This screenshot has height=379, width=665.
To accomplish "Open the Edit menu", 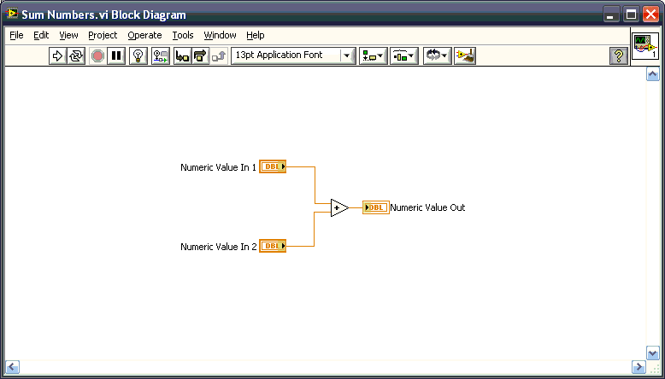I will (x=41, y=35).
